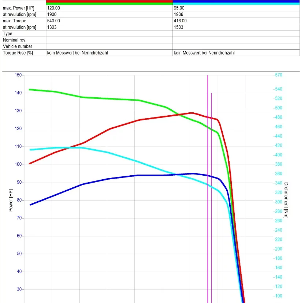The image size is (301, 303).
Task: Click the blue and cyan header bar
Action: 236,2
